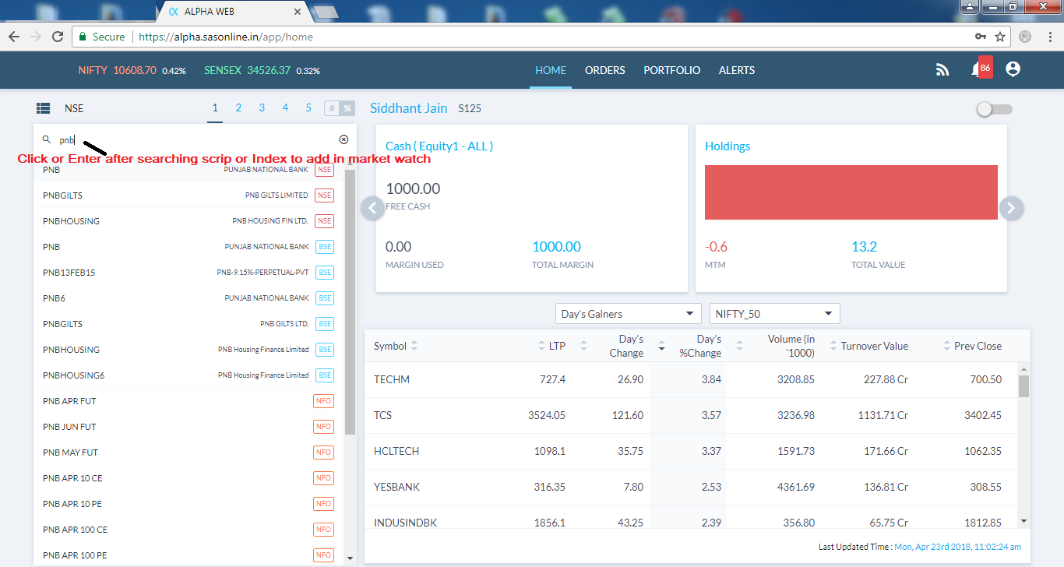
Task: Click the HCLTECH row symbol
Action: pyautogui.click(x=397, y=451)
